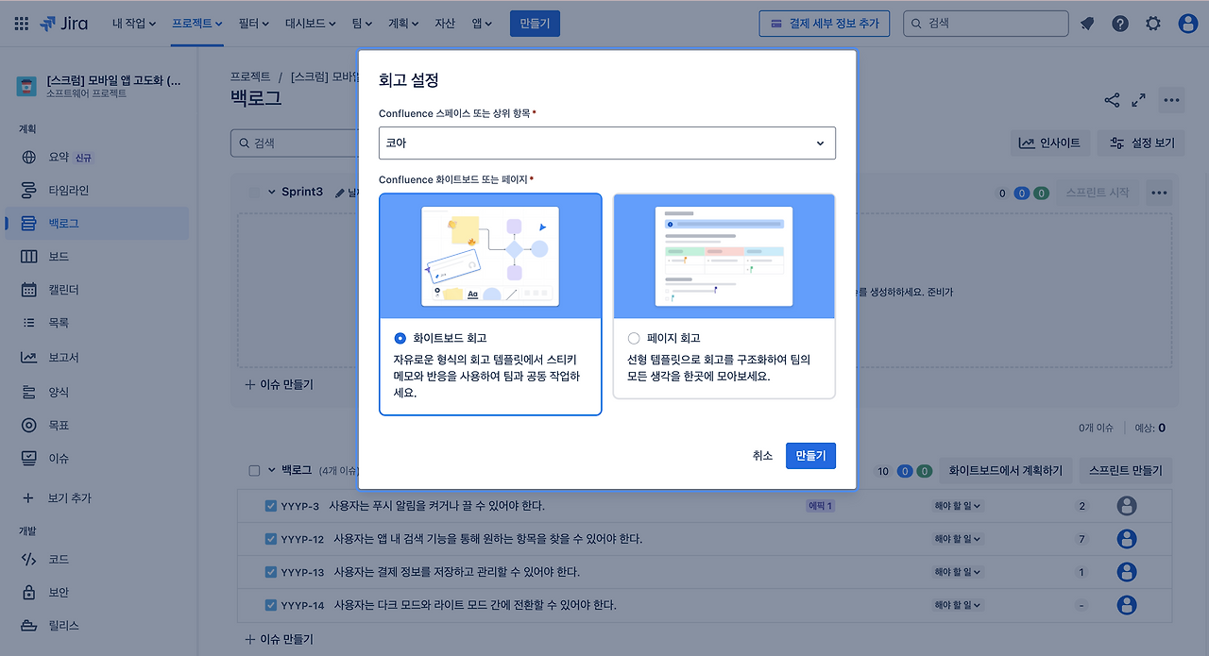This screenshot has width=1209, height=656.
Task: Click inside the 검색 search field
Action: [x=985, y=23]
